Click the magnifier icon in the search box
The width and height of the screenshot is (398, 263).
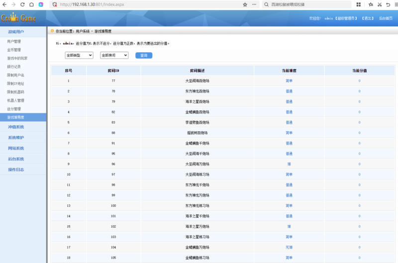coord(267,4)
